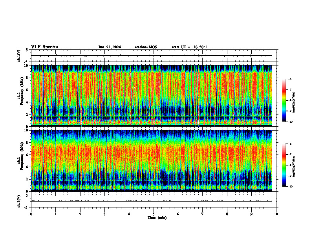This screenshot has height=240, width=311.
Task: Click the '-10' label on ch.2 colorbar
Action: pos(291,187)
